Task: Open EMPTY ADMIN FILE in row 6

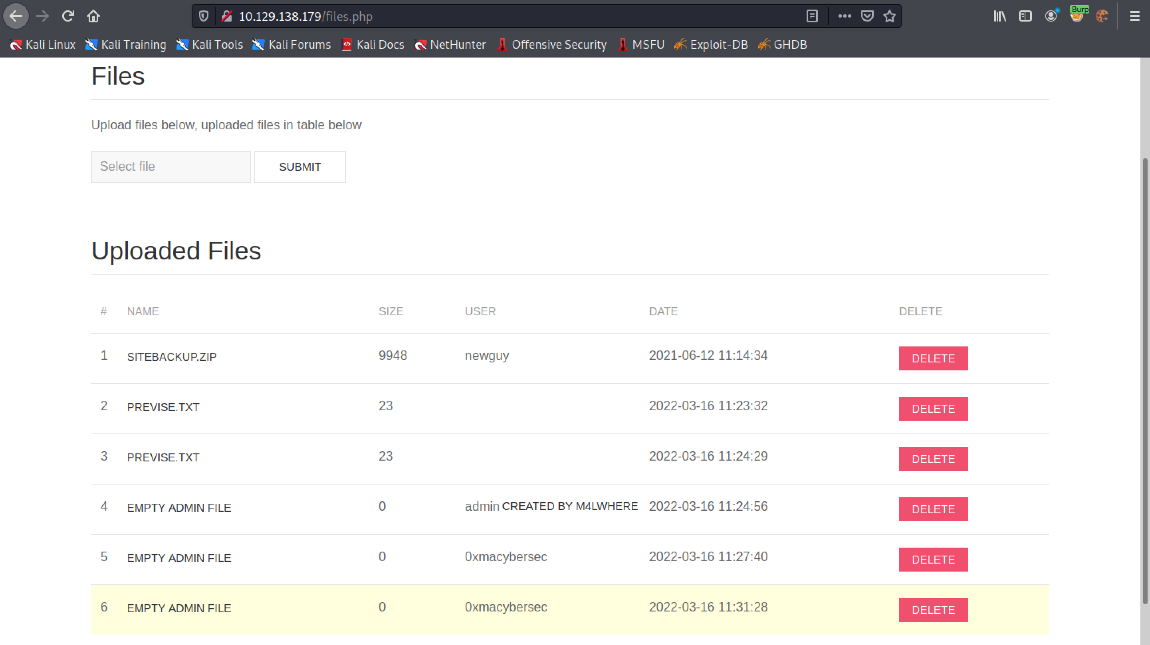Action: (178, 608)
